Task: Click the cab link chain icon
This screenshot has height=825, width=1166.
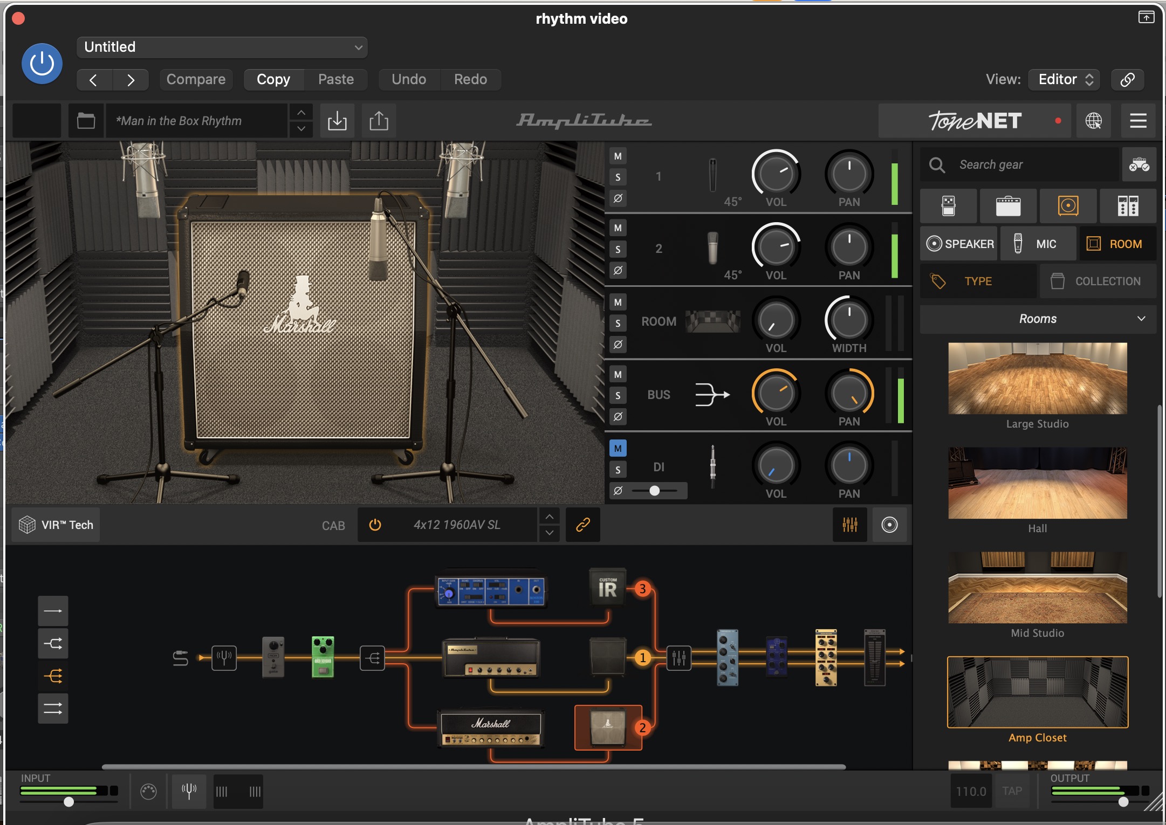Action: (x=583, y=525)
